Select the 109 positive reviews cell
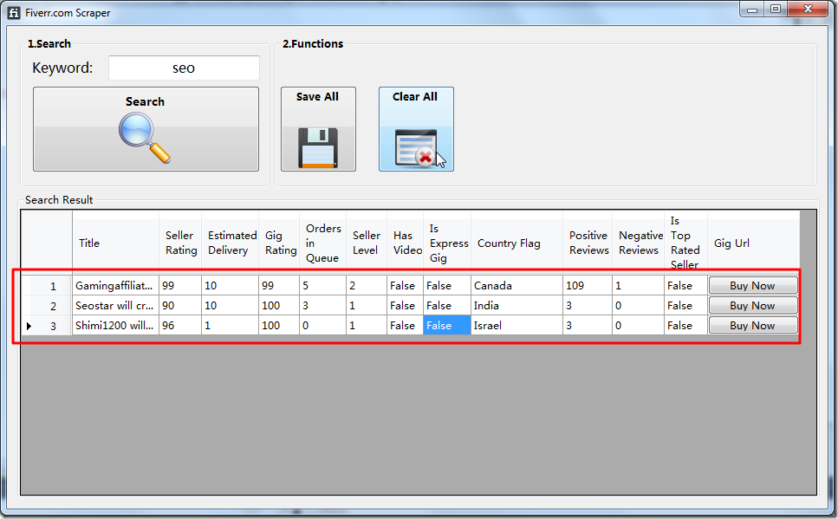Viewport: 838px width, 519px height. tap(588, 285)
